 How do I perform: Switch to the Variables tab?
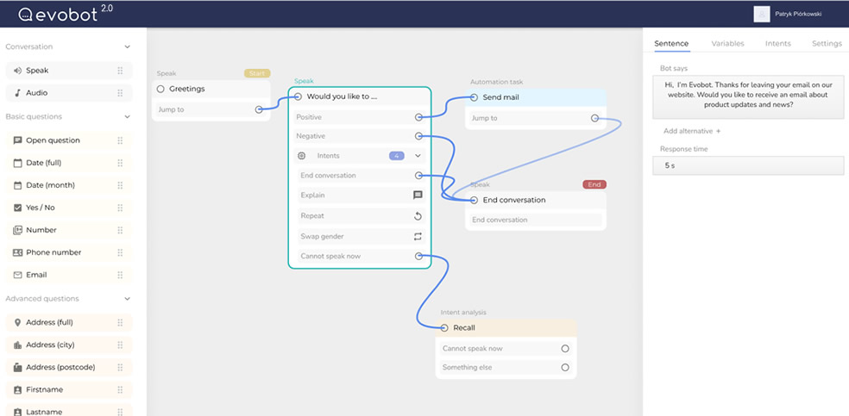pos(727,43)
